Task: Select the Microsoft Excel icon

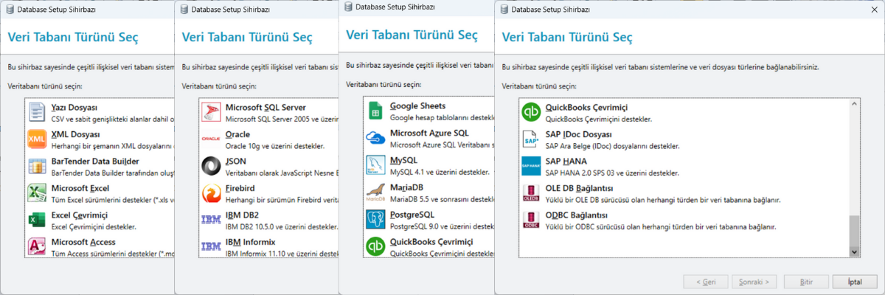Action: [x=37, y=193]
